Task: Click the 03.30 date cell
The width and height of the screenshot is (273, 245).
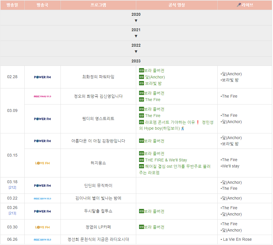Action: tap(12, 227)
